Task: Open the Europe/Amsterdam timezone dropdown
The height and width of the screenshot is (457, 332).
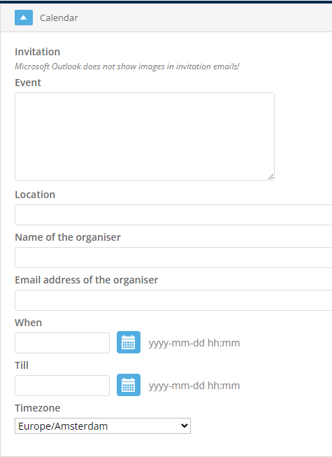Action: [103, 426]
